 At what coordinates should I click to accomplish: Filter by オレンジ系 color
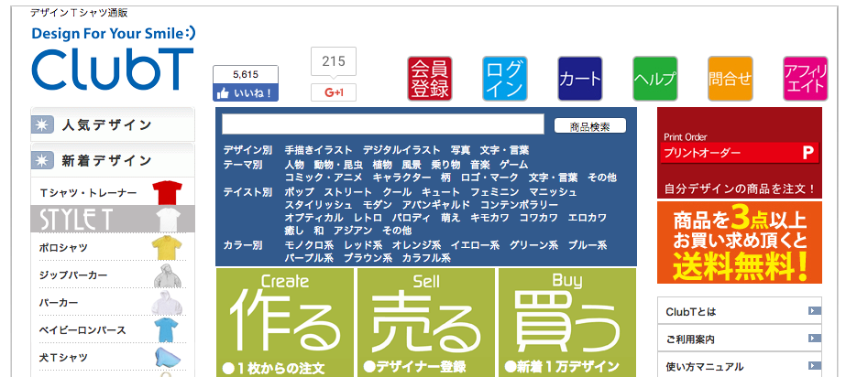[416, 245]
